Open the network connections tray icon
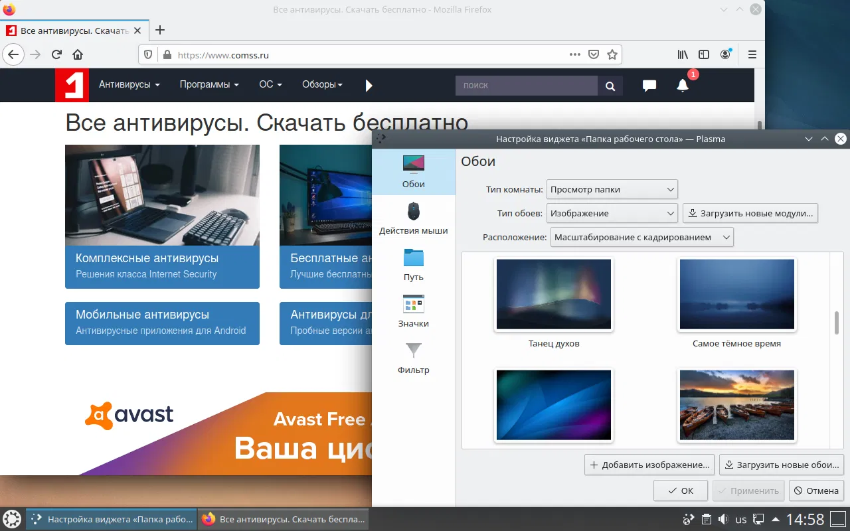The image size is (850, 531). [758, 520]
